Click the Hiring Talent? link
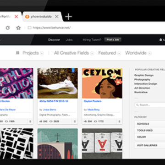The width and height of the screenshot is (165, 165). pyautogui.click(x=92, y=40)
